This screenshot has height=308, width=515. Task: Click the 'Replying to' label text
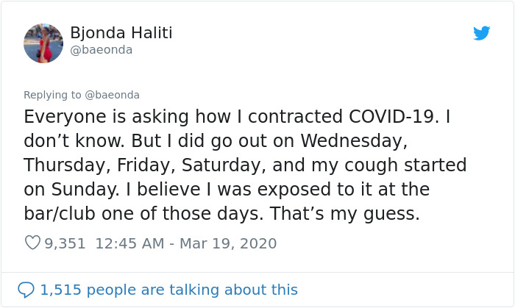click(x=52, y=95)
